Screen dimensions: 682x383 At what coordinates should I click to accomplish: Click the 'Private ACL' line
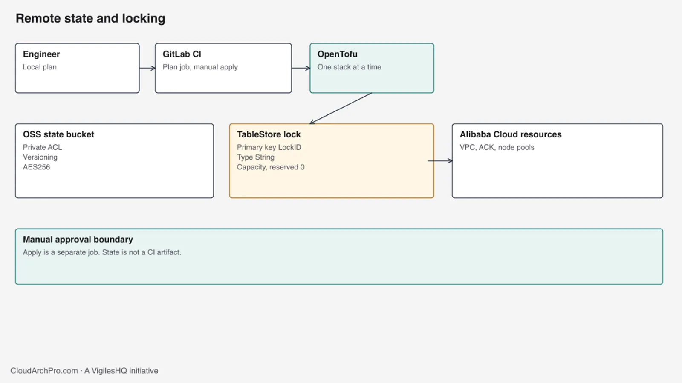(43, 147)
